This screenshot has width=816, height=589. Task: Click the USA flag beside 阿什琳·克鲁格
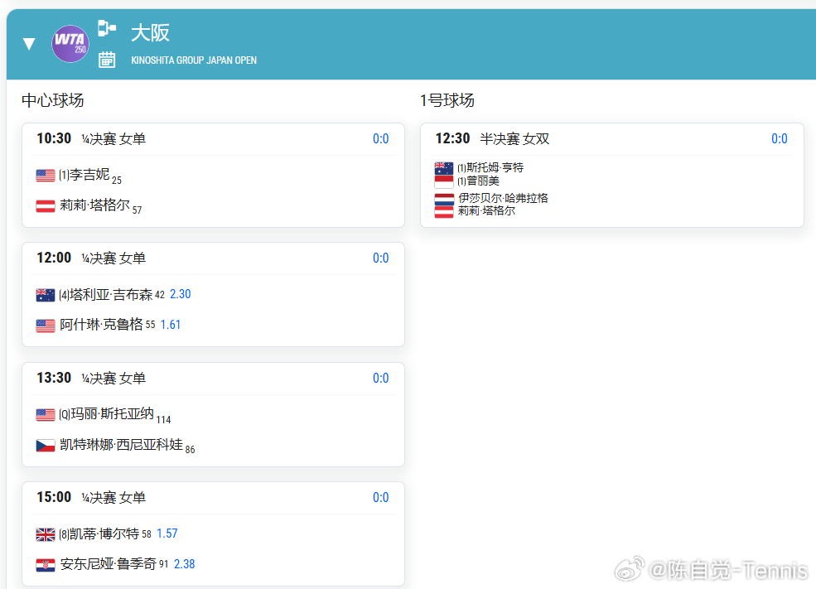[46, 326]
